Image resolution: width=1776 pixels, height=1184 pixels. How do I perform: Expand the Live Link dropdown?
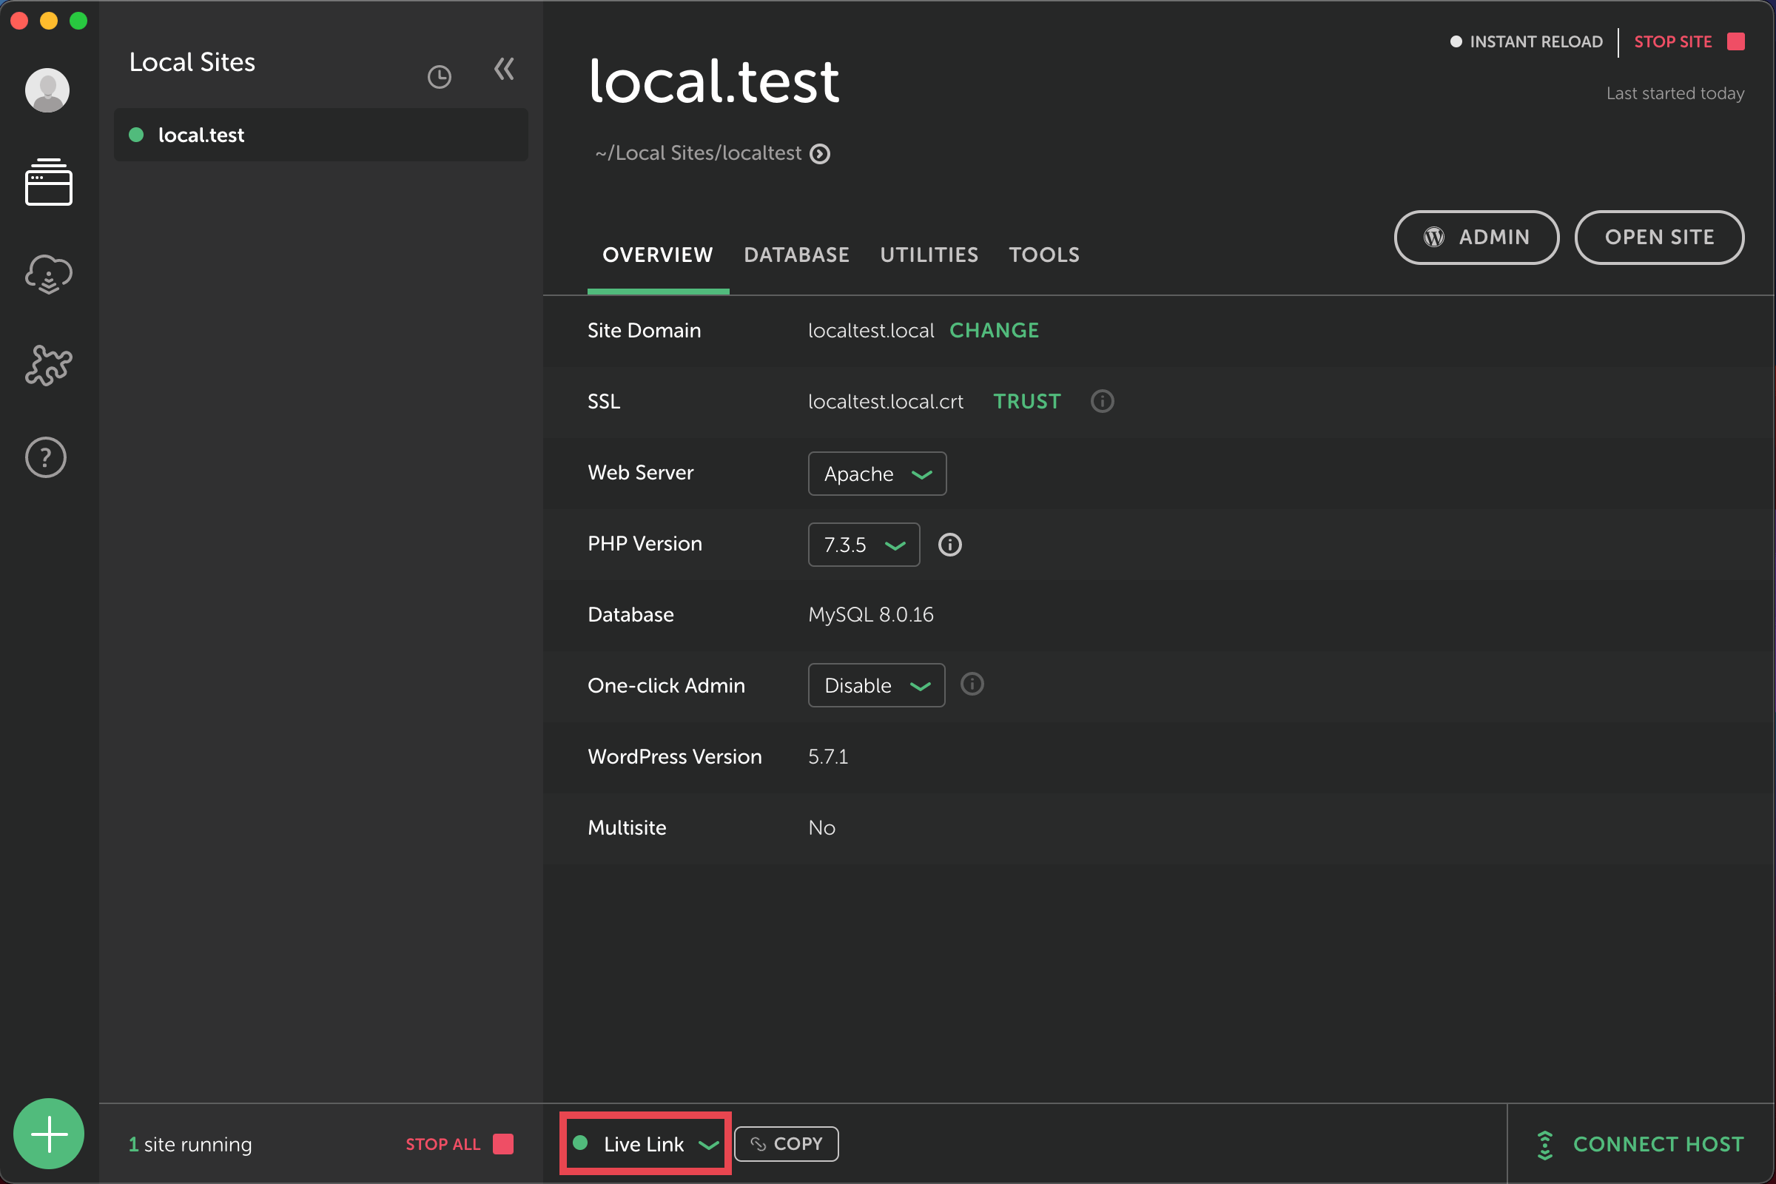tap(645, 1143)
